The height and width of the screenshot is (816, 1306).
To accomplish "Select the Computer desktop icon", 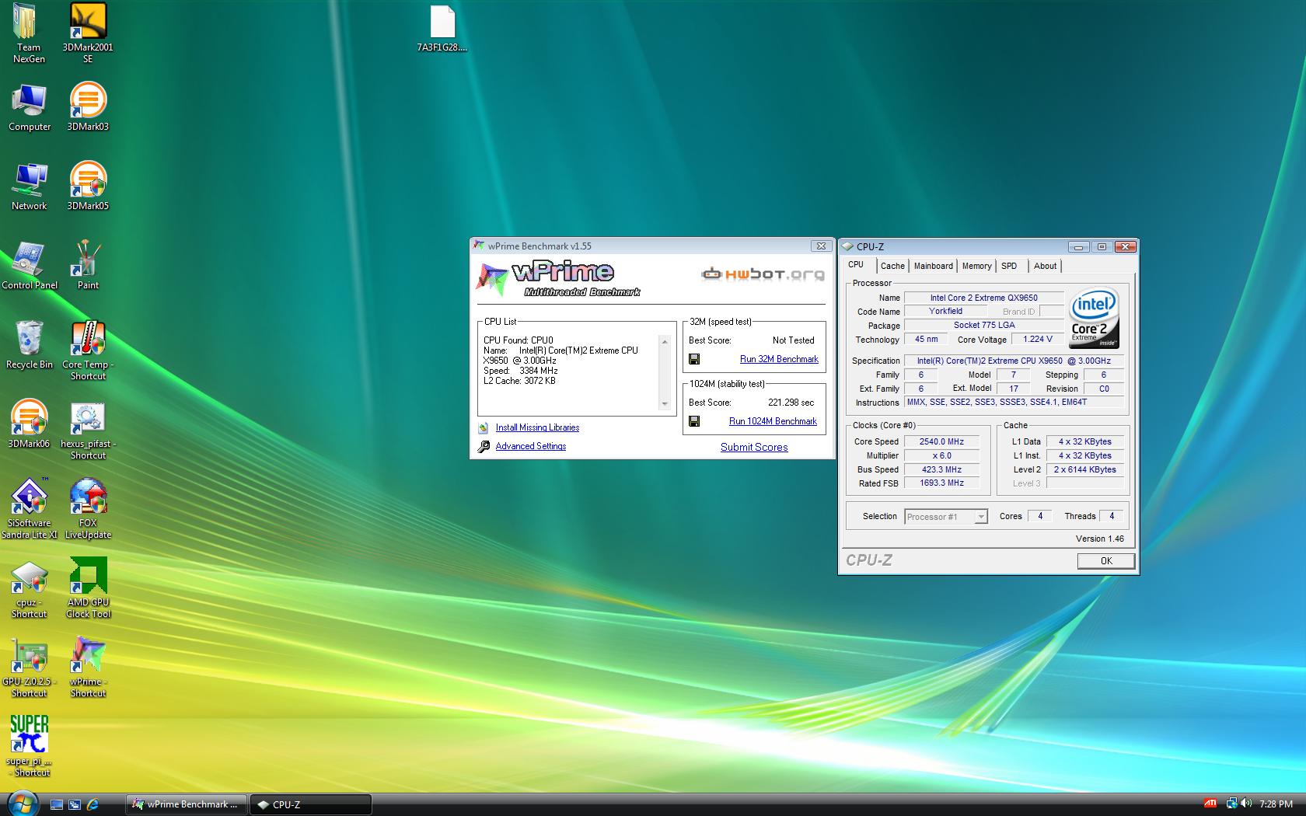I will tap(30, 109).
